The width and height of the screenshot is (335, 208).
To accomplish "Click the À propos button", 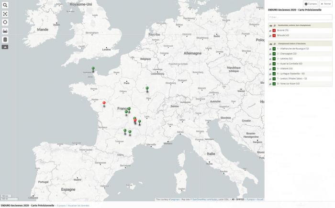I will [311, 4].
